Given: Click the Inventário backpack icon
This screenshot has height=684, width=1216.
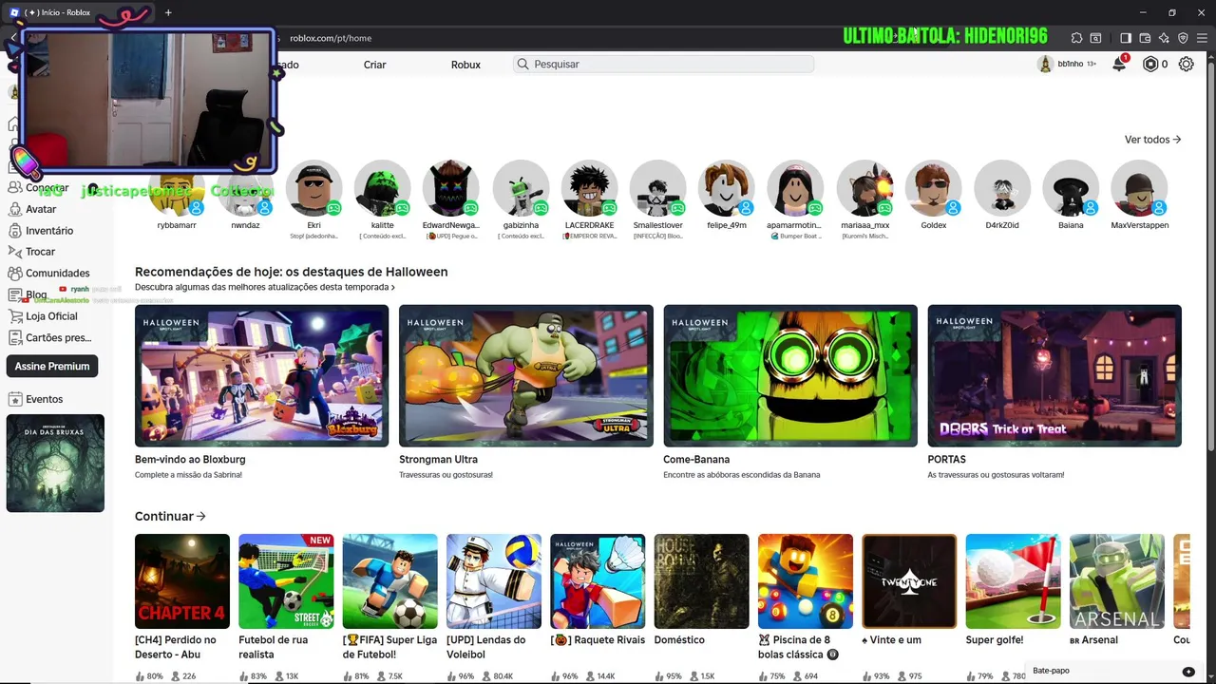Looking at the screenshot, I should (14, 231).
